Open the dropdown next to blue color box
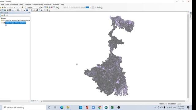The width and height of the screenshot is (196, 110). click(x=90, y=7)
